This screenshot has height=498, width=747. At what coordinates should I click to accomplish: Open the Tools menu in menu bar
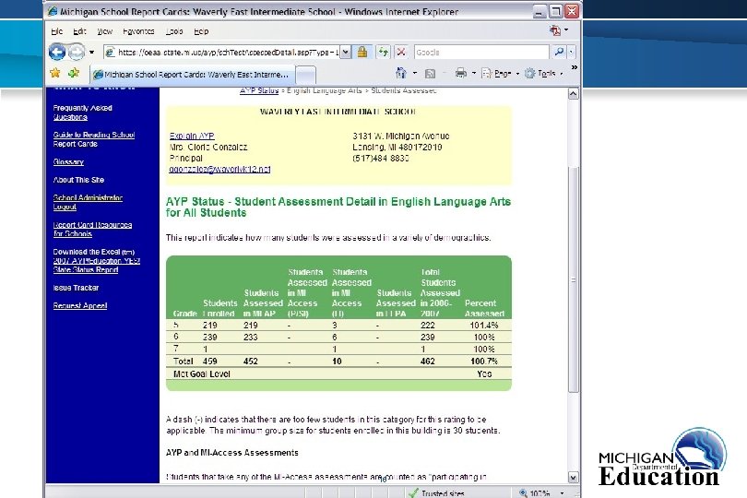click(x=174, y=31)
